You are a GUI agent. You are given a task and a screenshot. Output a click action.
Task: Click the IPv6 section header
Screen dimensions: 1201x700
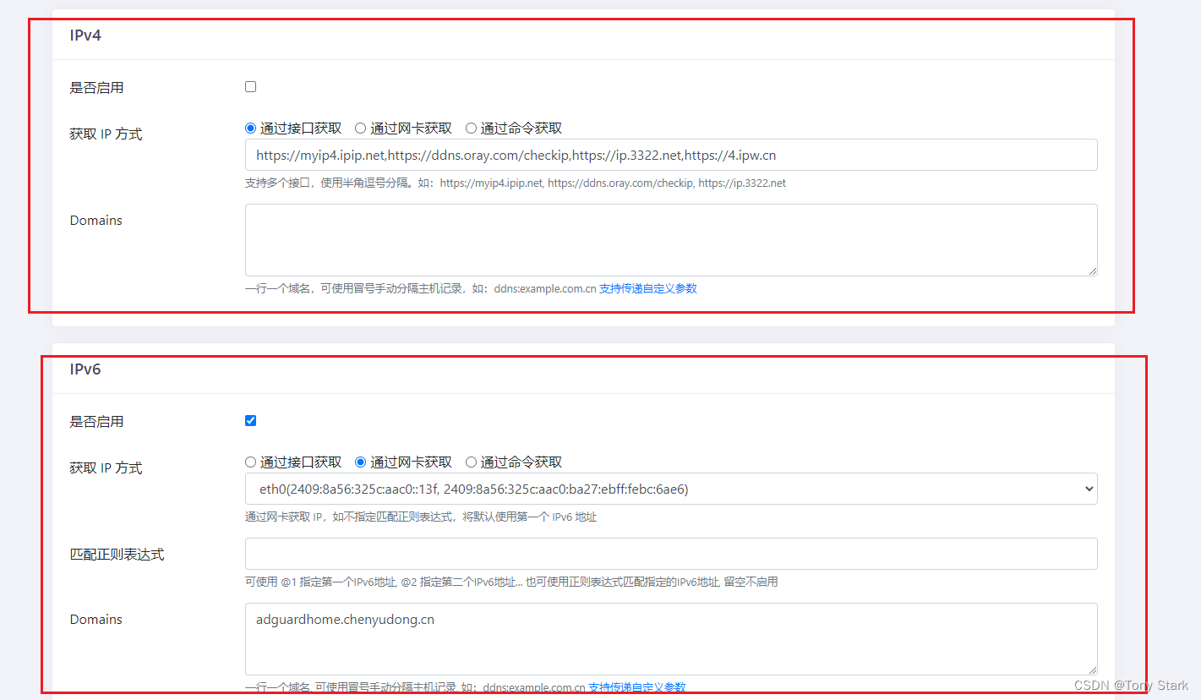click(85, 369)
